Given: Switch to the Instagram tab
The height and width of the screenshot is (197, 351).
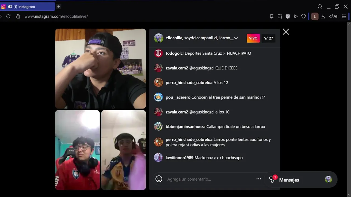Looking at the screenshot, I should [27, 7].
